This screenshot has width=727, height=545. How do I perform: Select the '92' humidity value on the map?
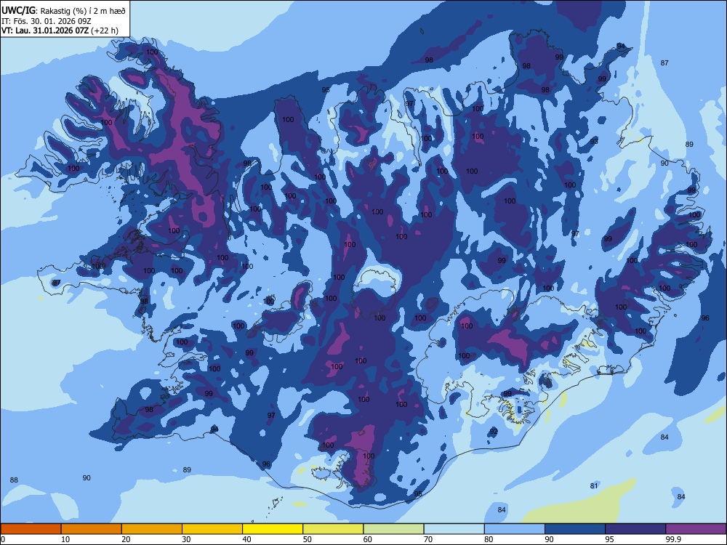tap(494, 431)
